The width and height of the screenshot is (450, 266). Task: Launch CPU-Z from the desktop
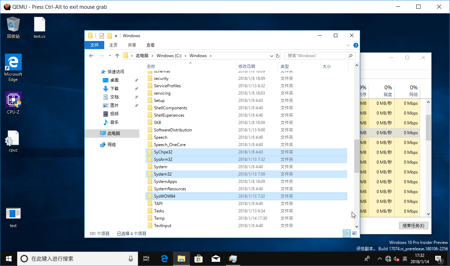13,99
